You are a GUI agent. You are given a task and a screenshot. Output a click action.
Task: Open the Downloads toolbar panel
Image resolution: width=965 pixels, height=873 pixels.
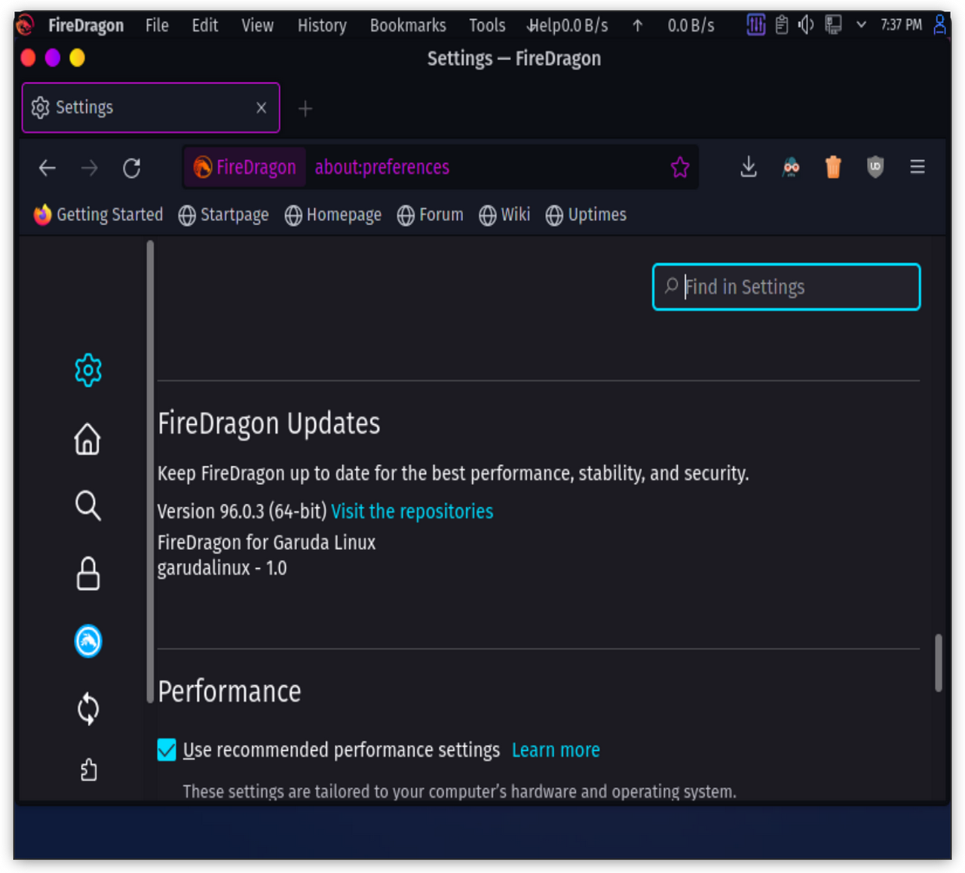pos(748,167)
